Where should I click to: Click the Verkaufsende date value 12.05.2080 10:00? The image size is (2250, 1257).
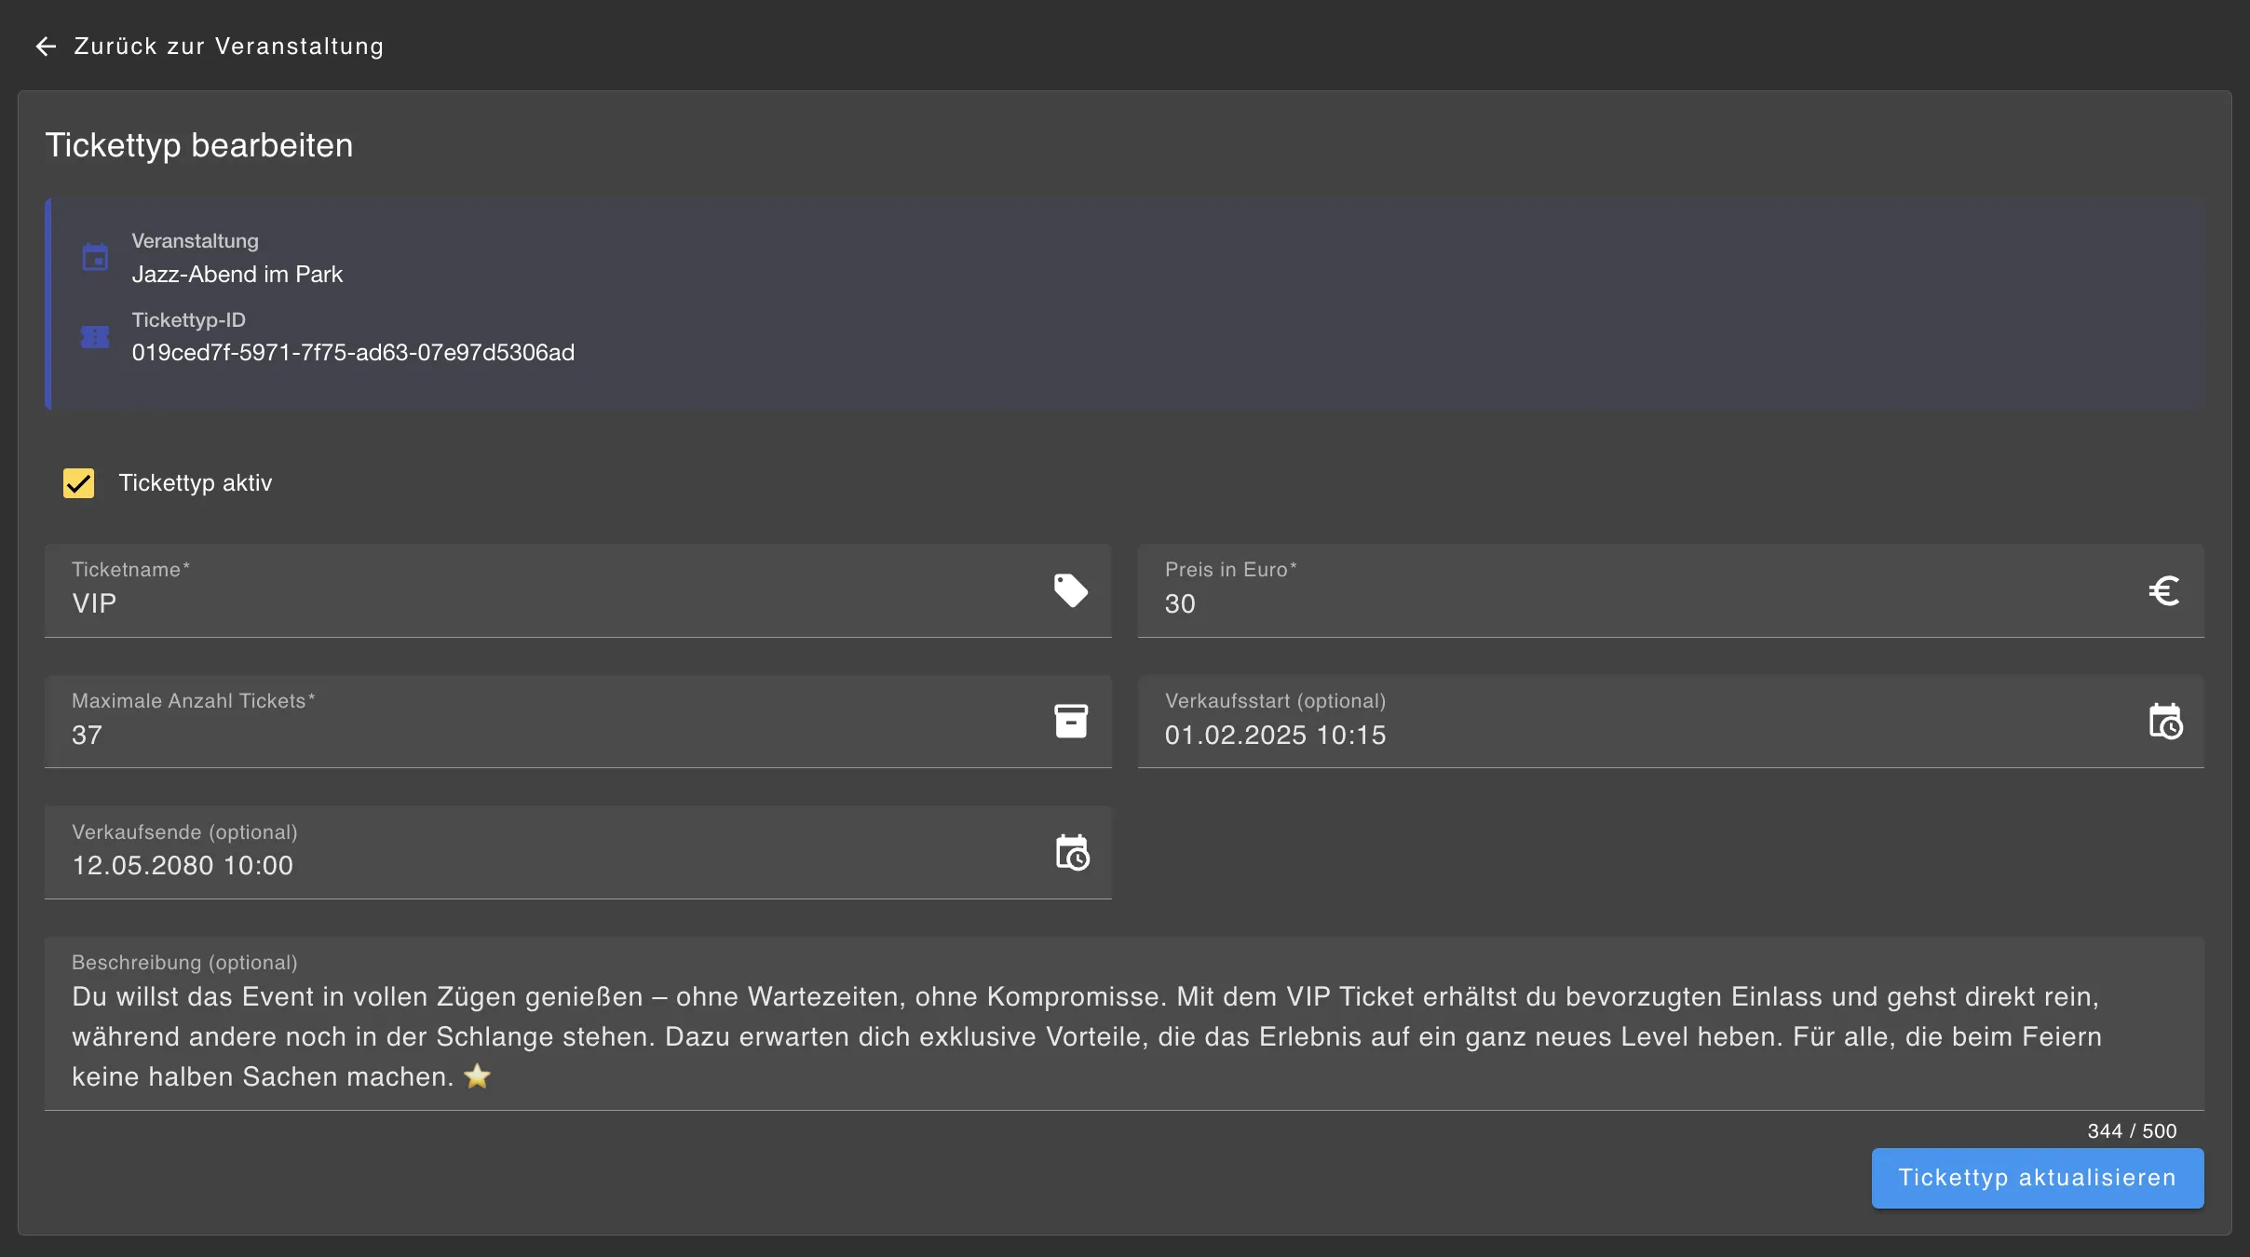pos(183,866)
